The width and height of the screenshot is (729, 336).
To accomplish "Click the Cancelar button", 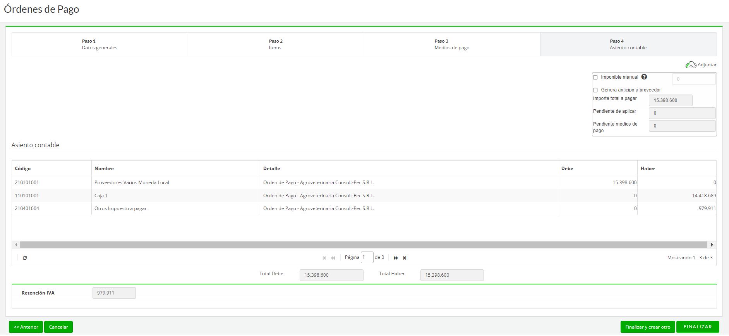I will pos(58,327).
